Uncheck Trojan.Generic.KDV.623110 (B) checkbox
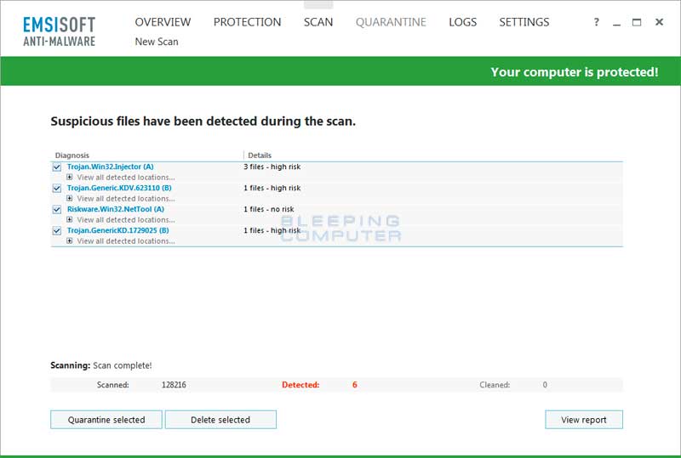 (57, 189)
